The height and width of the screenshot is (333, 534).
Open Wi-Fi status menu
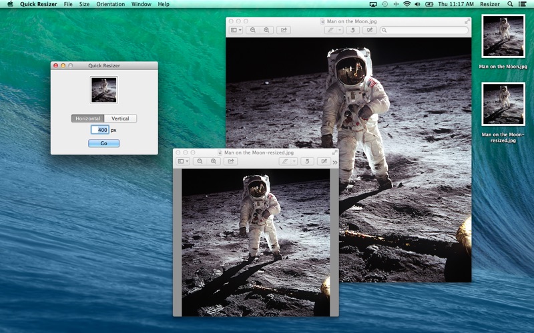pos(407,4)
